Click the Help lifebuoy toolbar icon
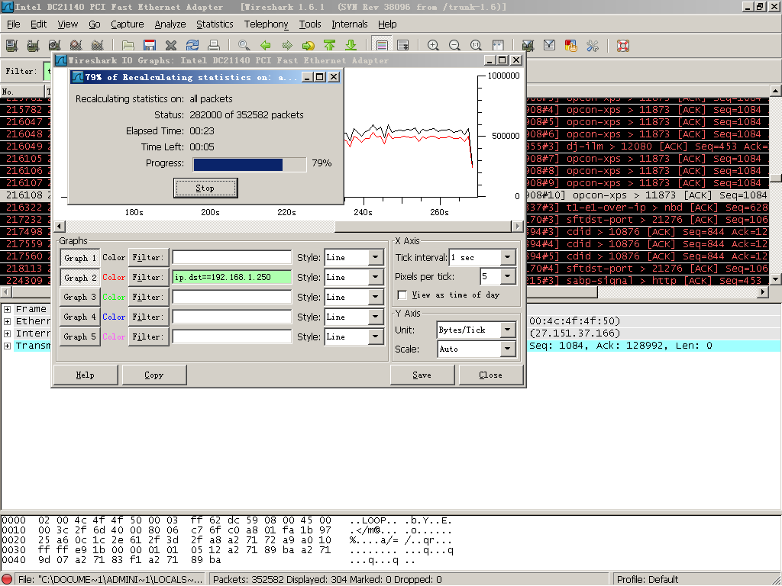Image resolution: width=782 pixels, height=586 pixels. [x=622, y=46]
